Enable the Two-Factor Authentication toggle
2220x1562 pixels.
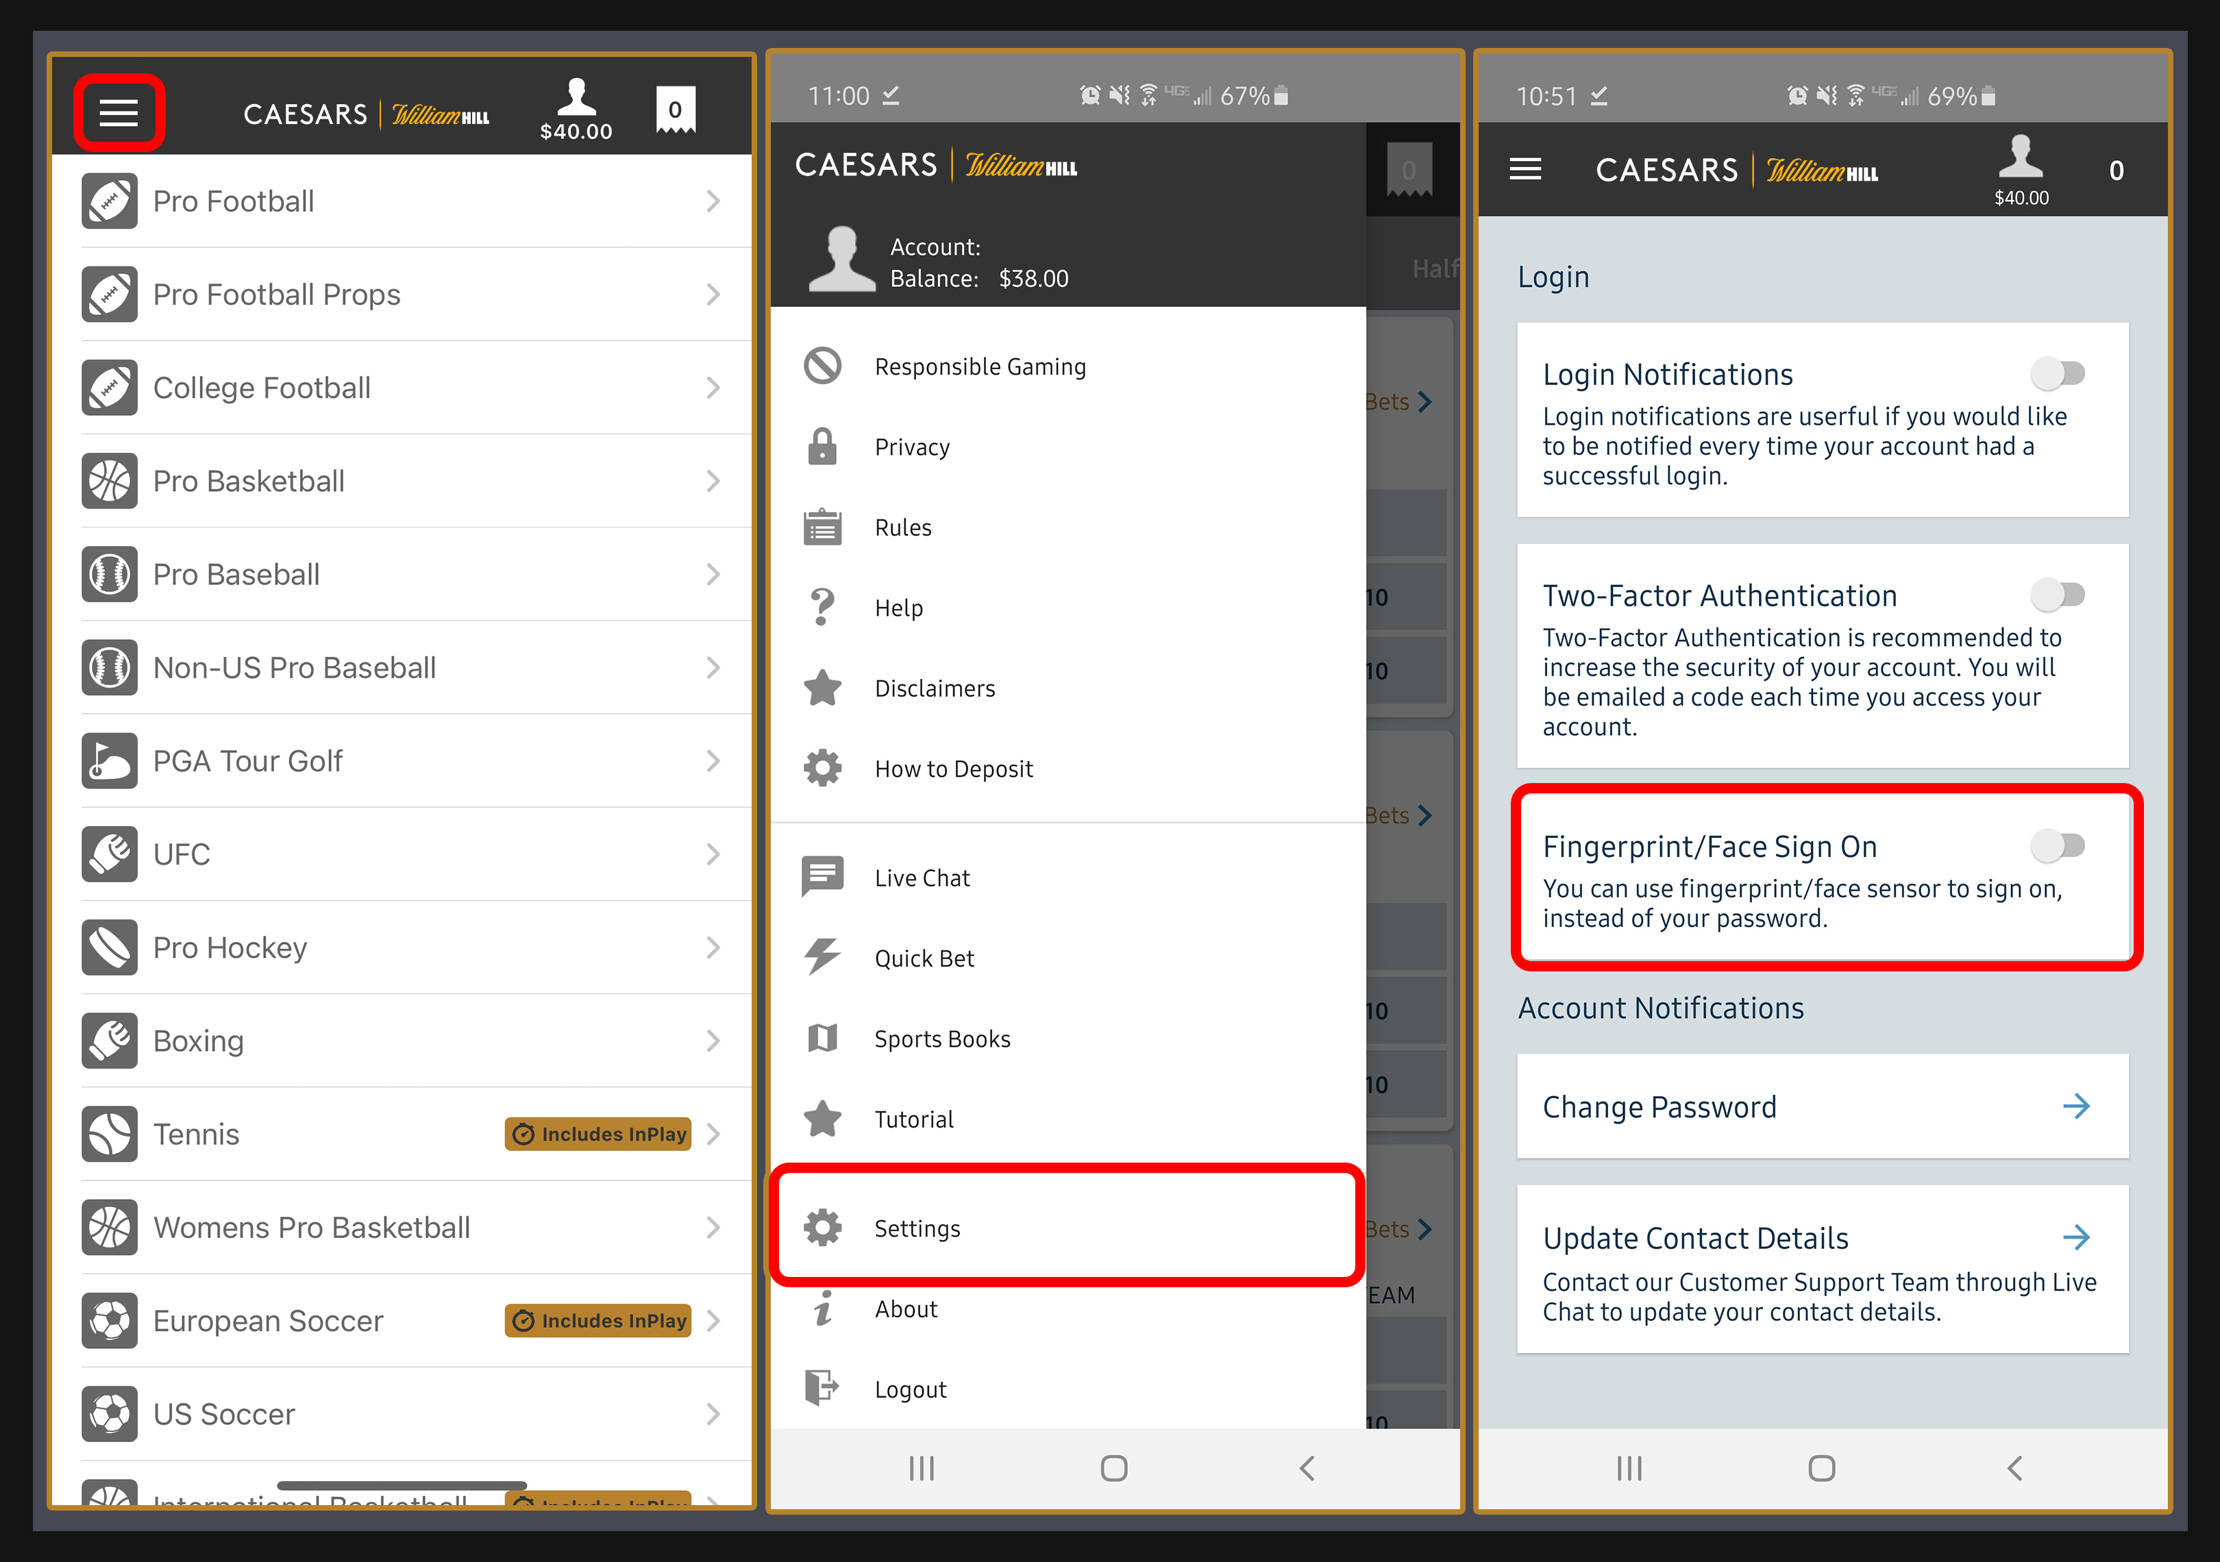click(2058, 595)
